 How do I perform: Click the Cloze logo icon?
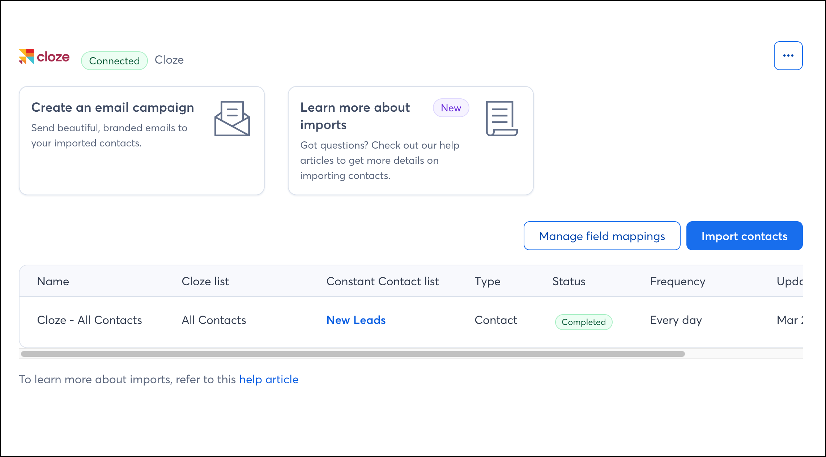(26, 56)
